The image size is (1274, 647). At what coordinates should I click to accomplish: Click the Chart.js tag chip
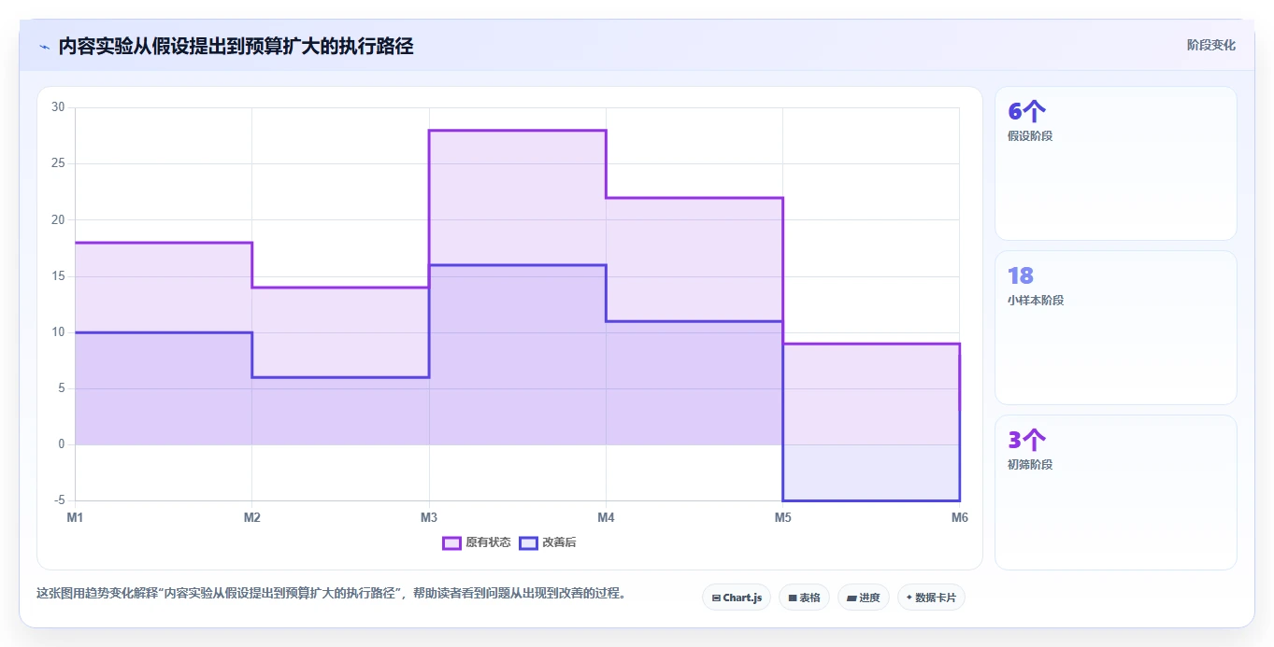coord(737,598)
